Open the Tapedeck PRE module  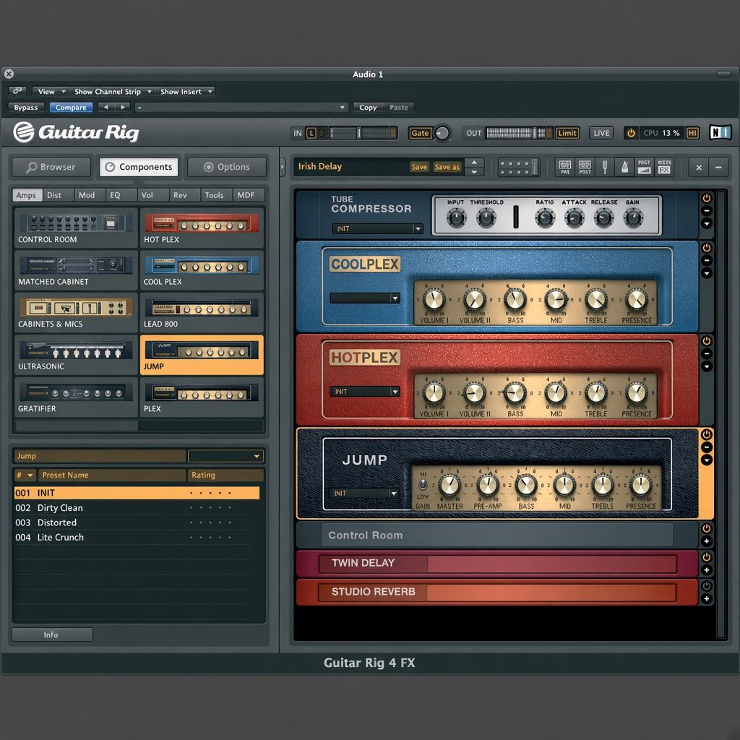click(564, 167)
